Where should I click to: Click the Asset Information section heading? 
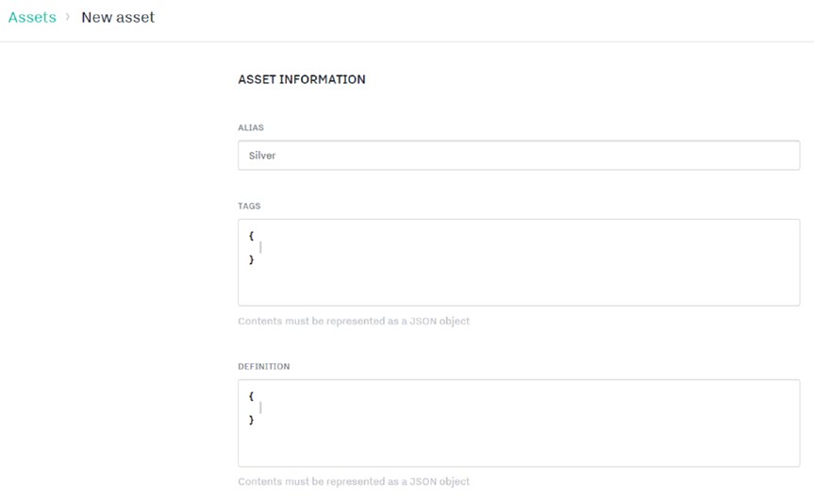tap(301, 80)
